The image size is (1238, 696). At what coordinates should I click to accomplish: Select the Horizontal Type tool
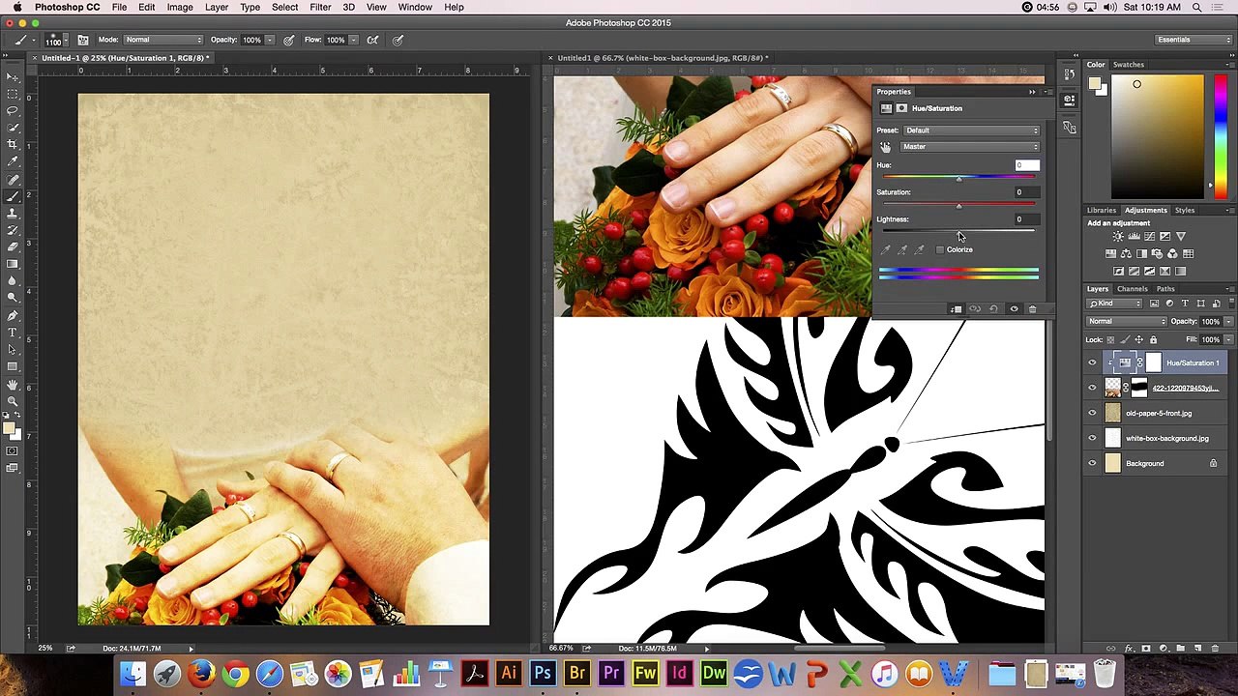tap(13, 333)
